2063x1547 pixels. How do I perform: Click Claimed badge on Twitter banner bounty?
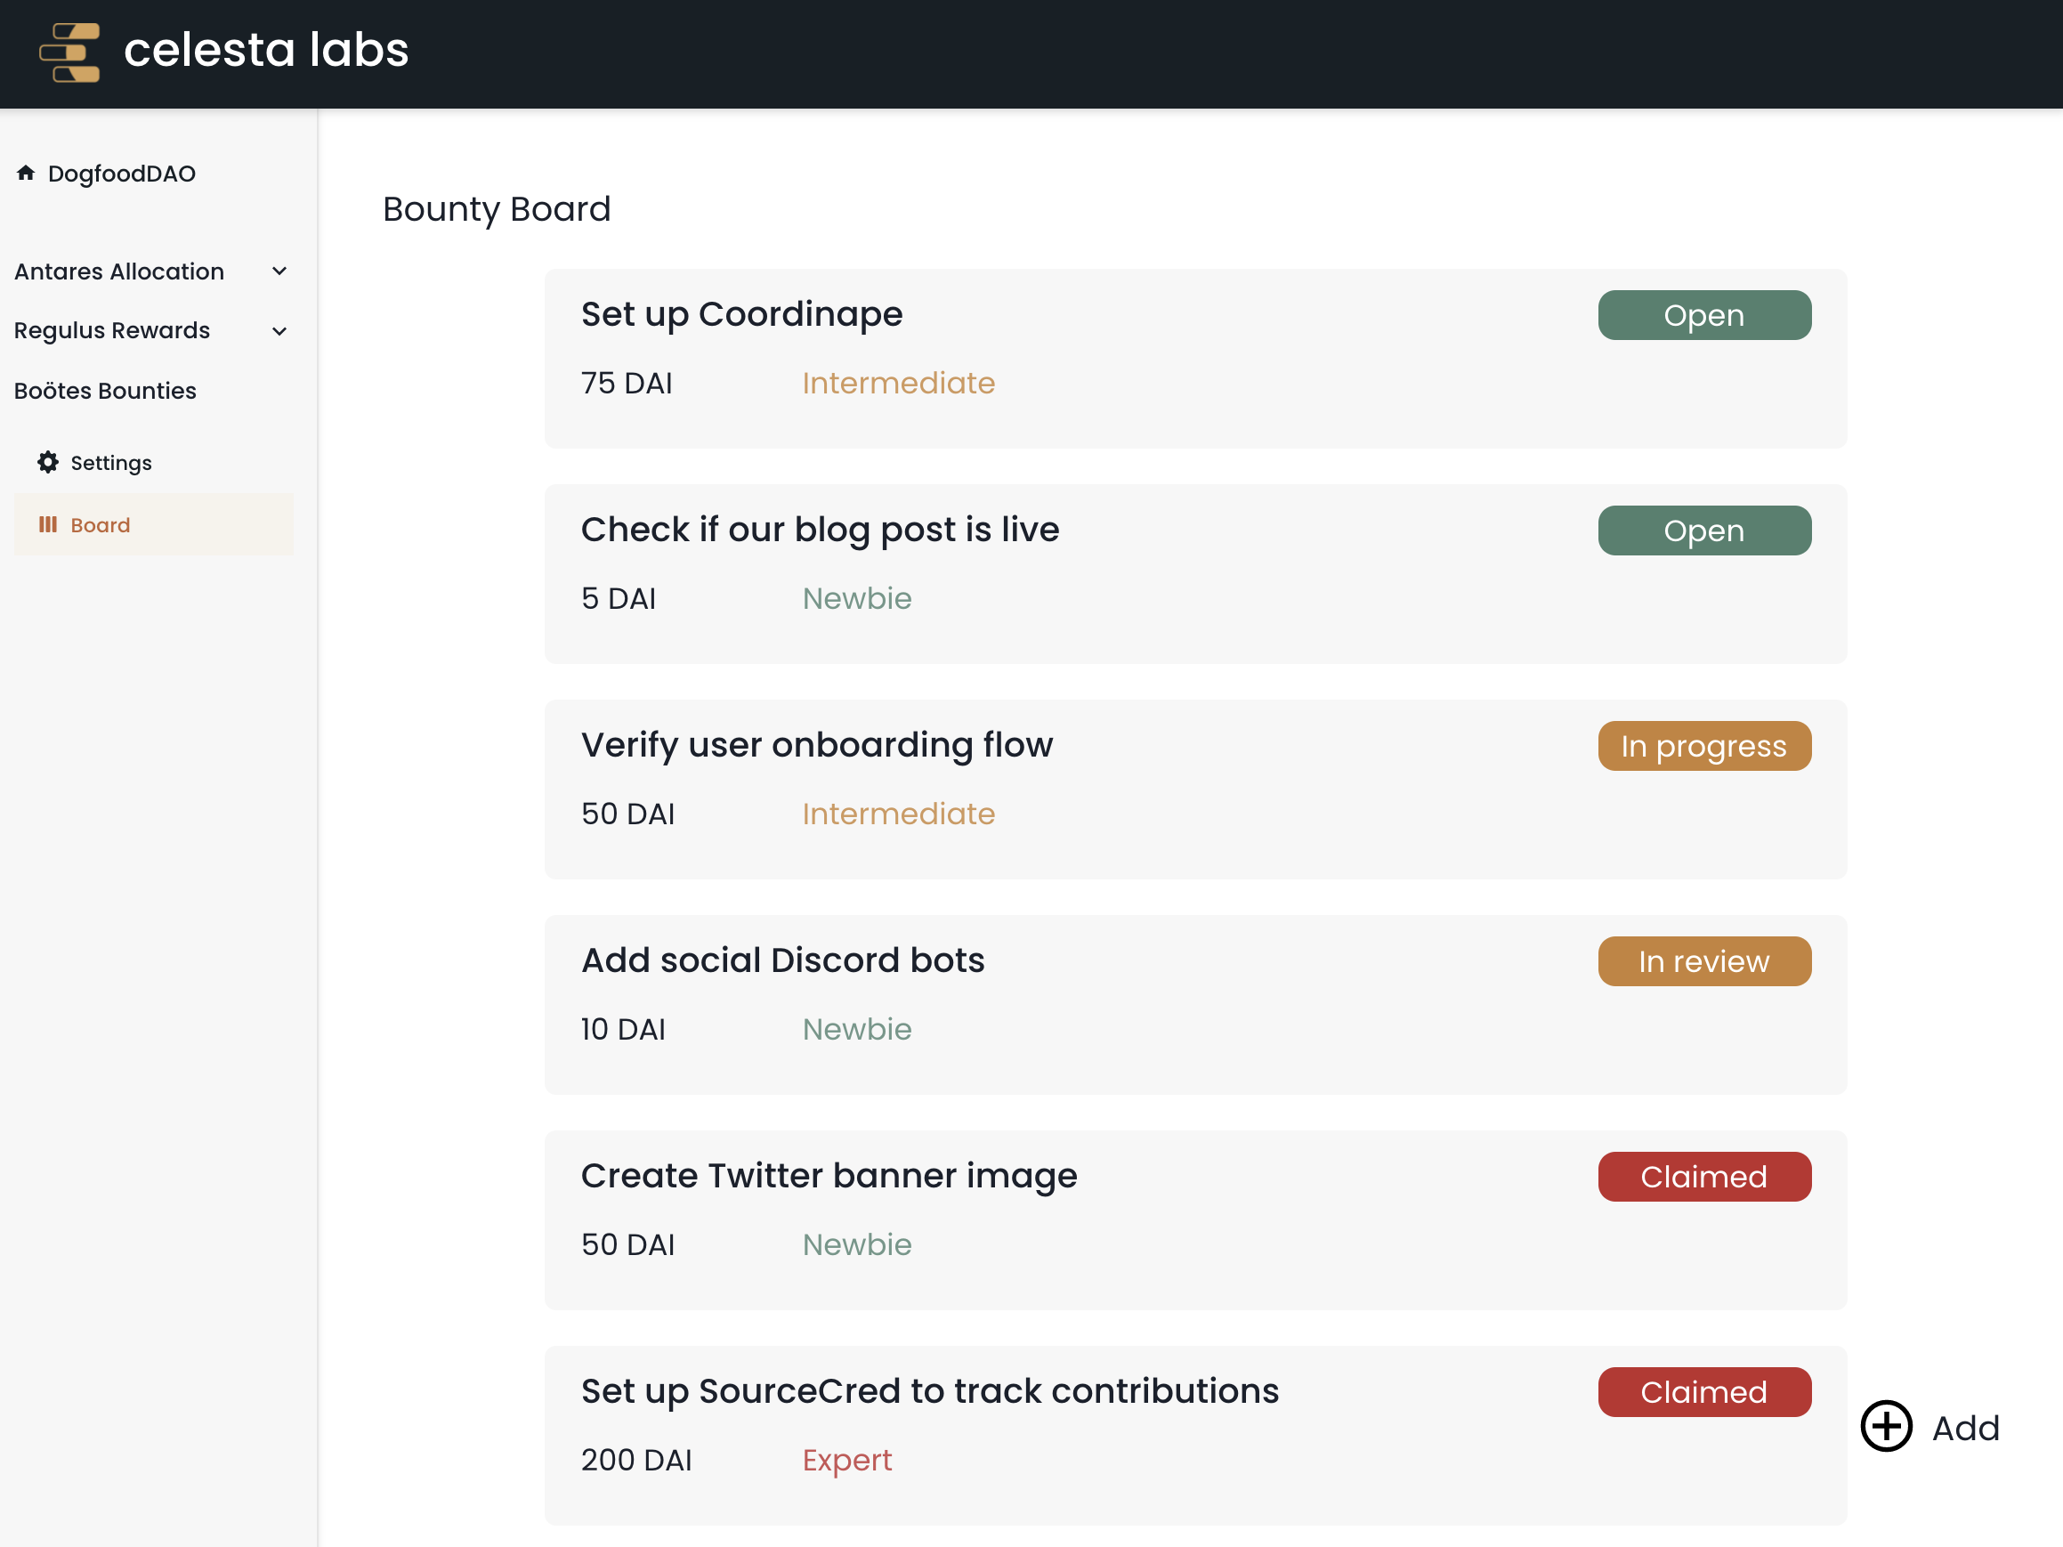[x=1704, y=1177]
